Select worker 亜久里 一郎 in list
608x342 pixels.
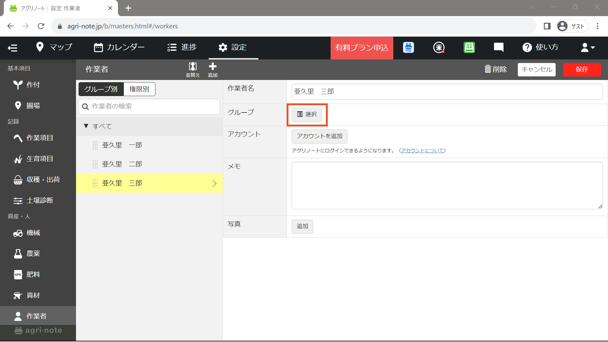(x=122, y=145)
